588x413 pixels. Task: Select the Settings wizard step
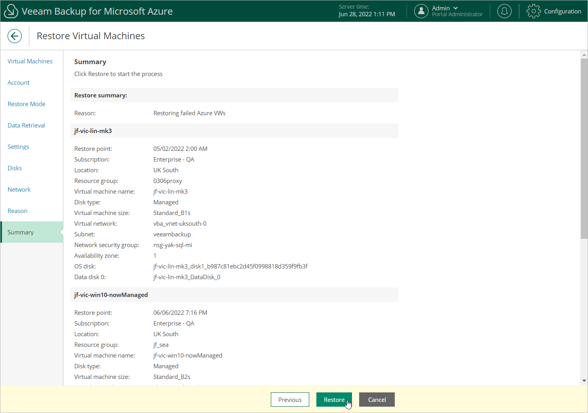click(18, 147)
